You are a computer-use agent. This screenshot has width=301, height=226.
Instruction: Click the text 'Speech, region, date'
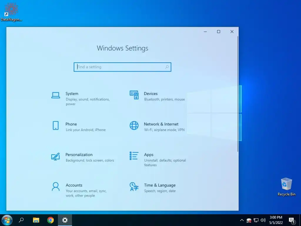click(160, 191)
